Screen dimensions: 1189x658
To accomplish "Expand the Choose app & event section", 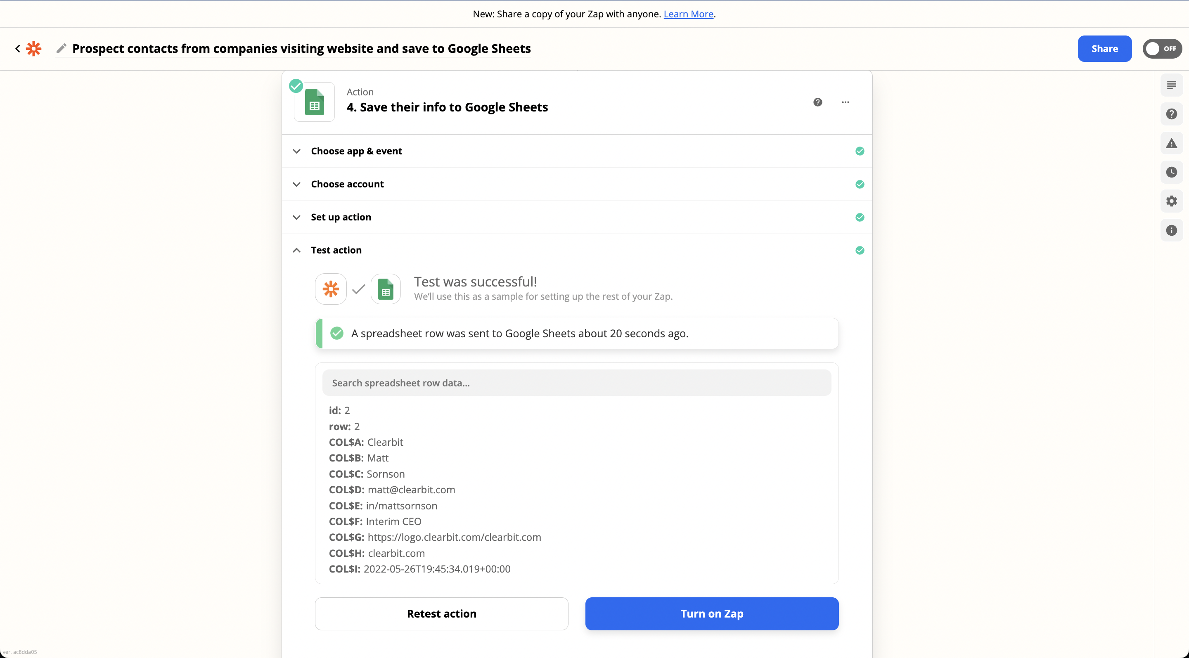I will click(577, 151).
